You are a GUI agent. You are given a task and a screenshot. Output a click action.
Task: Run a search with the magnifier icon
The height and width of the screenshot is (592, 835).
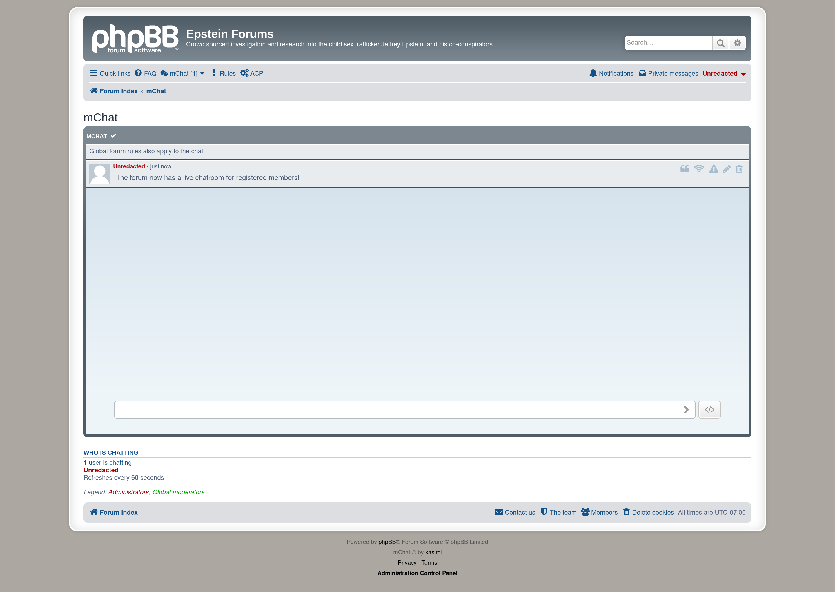pos(720,43)
